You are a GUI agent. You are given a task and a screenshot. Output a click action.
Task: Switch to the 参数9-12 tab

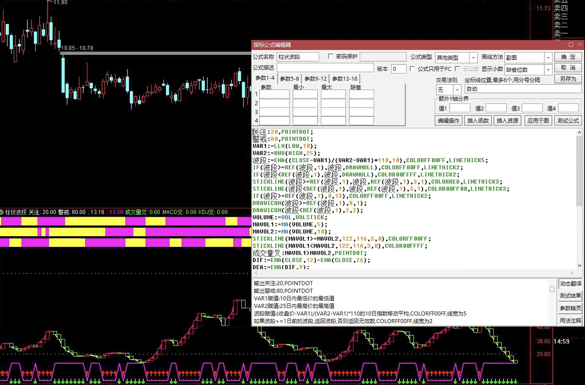(x=315, y=79)
